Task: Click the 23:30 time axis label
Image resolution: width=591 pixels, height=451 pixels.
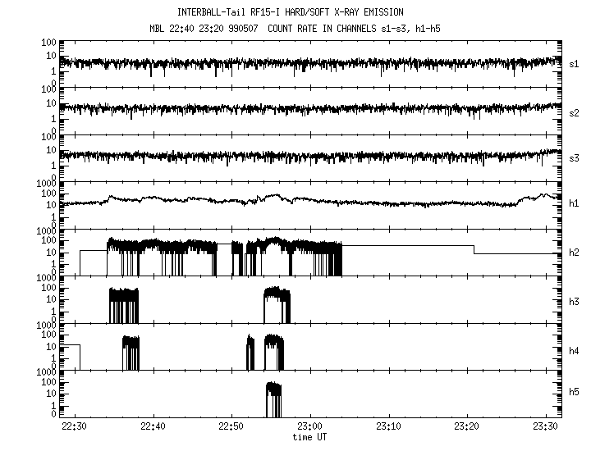Action: tap(544, 426)
